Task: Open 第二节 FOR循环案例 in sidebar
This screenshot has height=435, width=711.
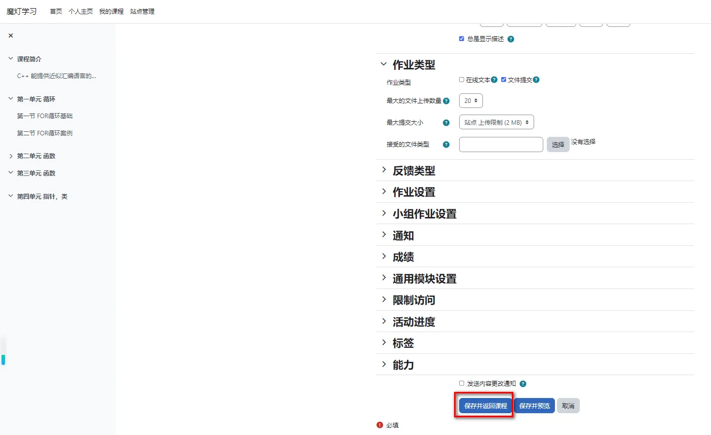Action: click(x=45, y=133)
